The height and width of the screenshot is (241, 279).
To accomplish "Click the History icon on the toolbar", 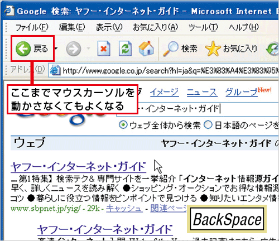I will pyautogui.click(x=272, y=49).
